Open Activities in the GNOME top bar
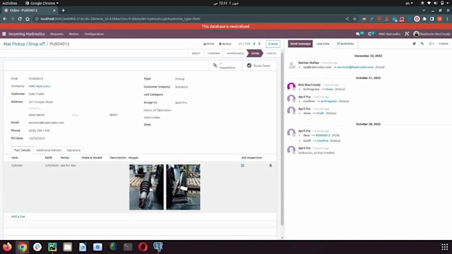The image size is (452, 254). click(x=9, y=3)
